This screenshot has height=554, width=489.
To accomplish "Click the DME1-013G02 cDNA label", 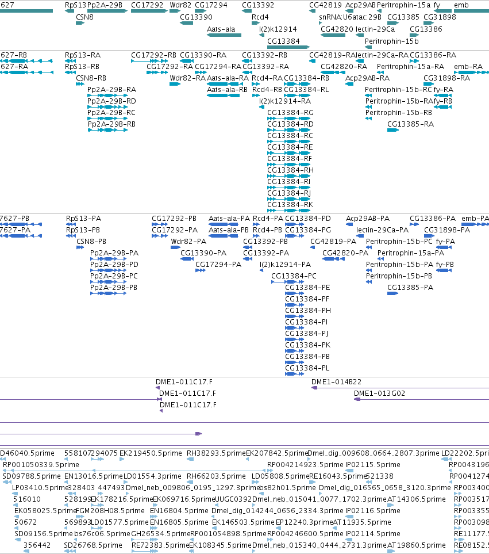I will click(379, 393).
